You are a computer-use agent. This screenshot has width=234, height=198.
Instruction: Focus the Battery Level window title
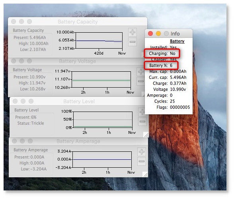(x=79, y=101)
